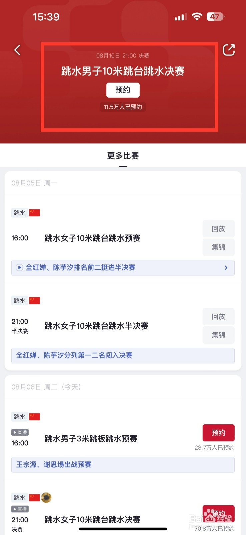Image resolution: width=246 pixels, height=535 pixels.
Task: Tap the share icon at top right
Action: click(x=229, y=50)
